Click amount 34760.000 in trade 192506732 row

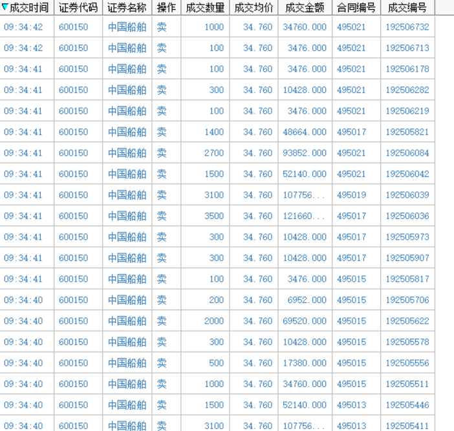coord(305,27)
